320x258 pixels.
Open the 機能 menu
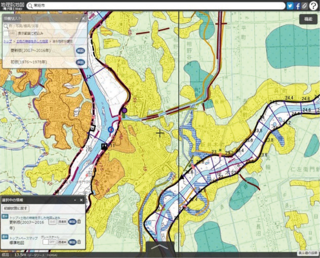pos(307,18)
